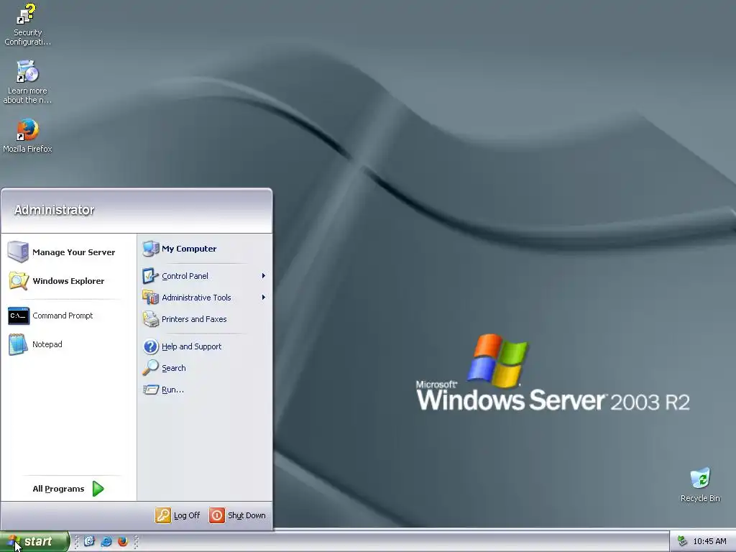The image size is (736, 552).
Task: Click the Administrator user name header
Action: tap(54, 210)
